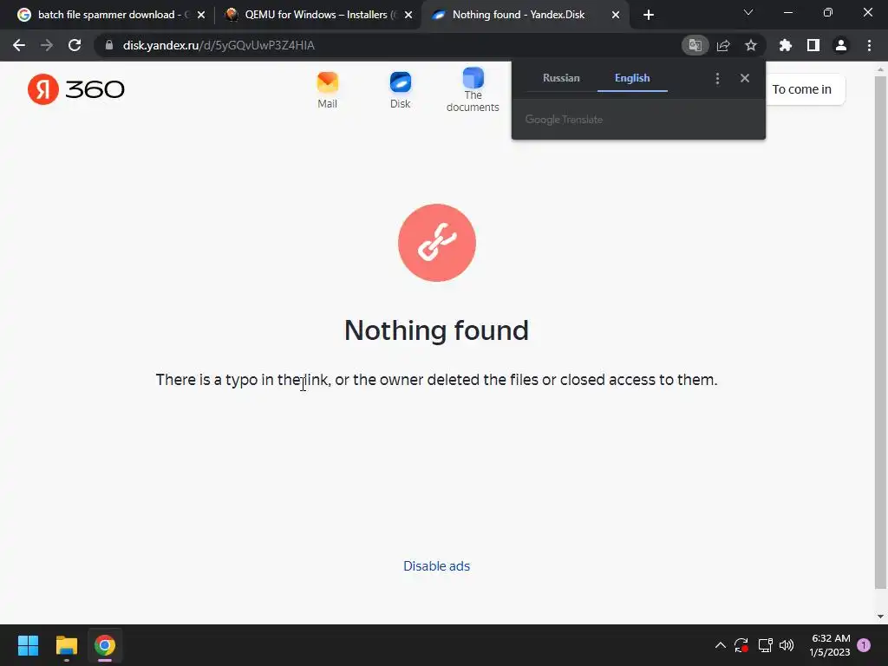Toggle the browser side panel

pos(813,45)
